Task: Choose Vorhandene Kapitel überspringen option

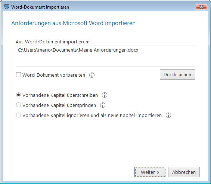Action: (18, 105)
